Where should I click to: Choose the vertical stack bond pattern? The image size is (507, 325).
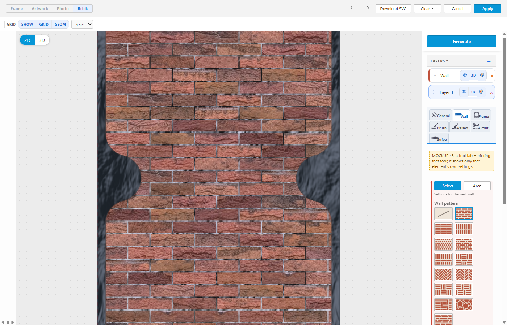click(464, 229)
